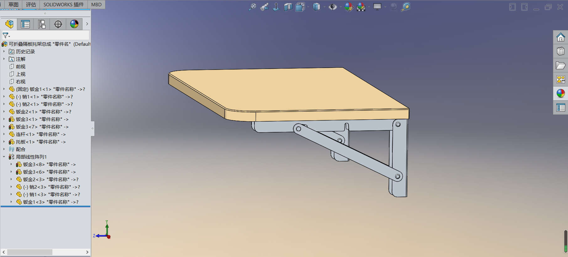568x257 pixels.
Task: Collapse the 局部线性阵列1 pattern
Action: 4,157
